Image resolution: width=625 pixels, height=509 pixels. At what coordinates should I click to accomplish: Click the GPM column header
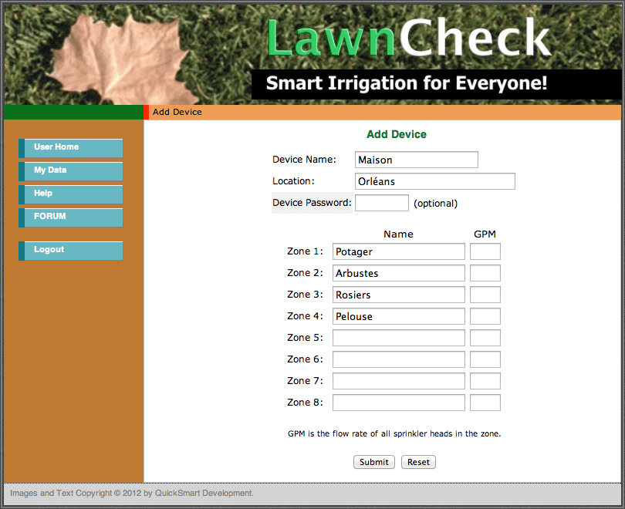(x=485, y=234)
